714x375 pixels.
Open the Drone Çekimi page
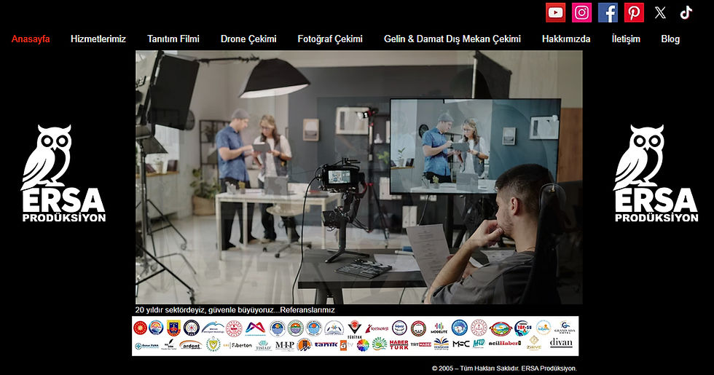248,39
